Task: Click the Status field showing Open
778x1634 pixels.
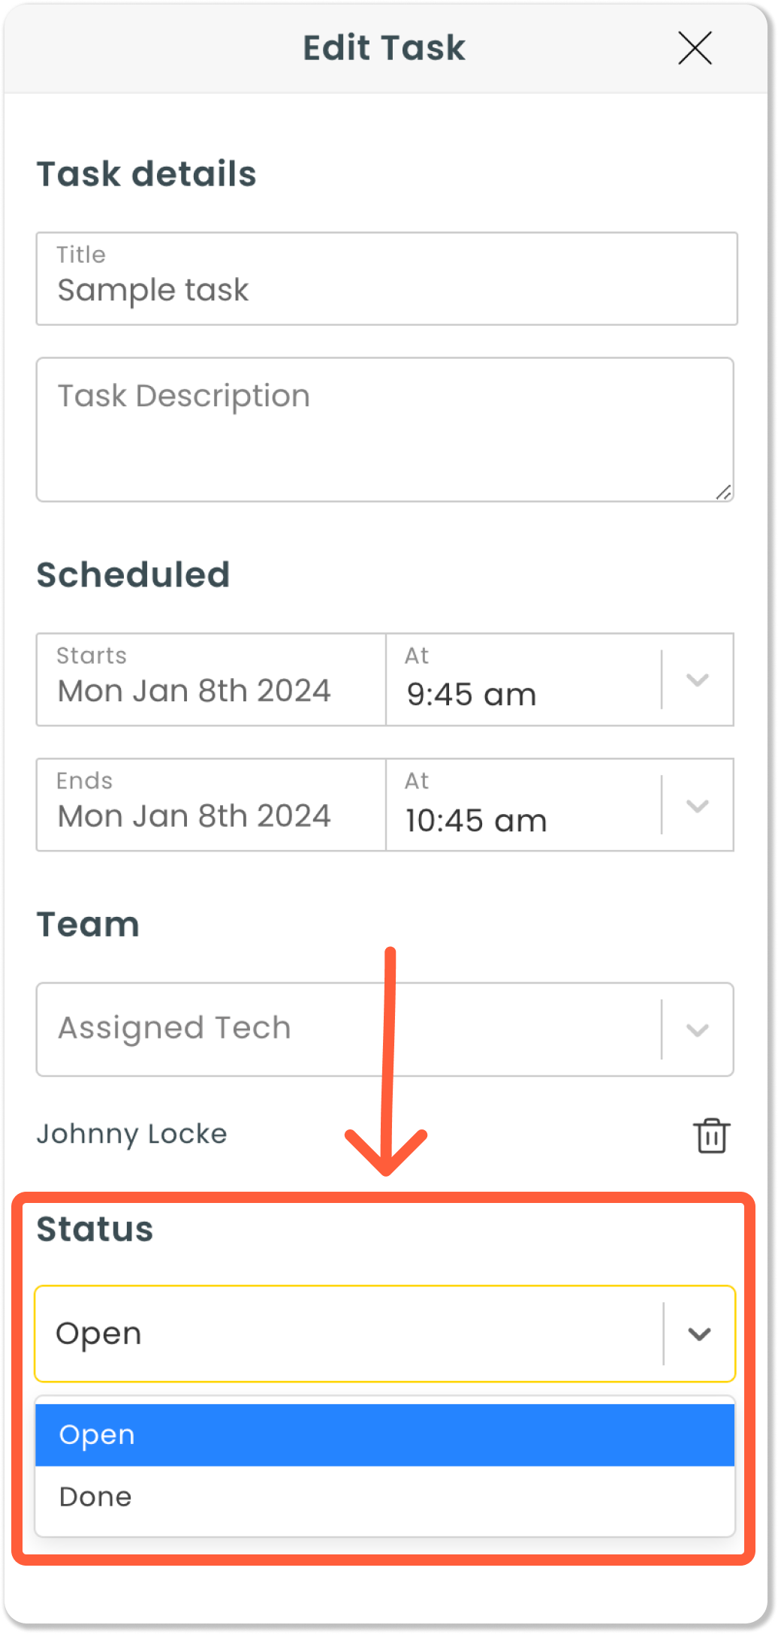Action: pos(300,1334)
